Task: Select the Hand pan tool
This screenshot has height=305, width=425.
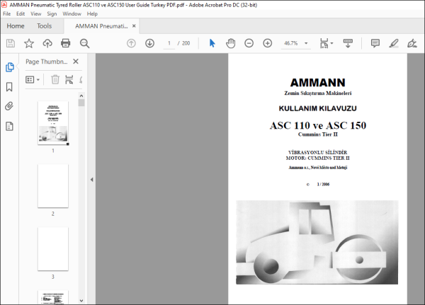Action: [230, 43]
